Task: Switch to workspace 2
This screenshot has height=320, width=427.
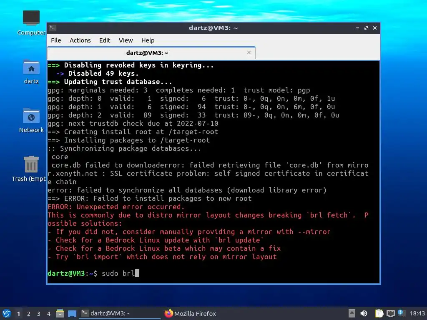Action: (29, 314)
